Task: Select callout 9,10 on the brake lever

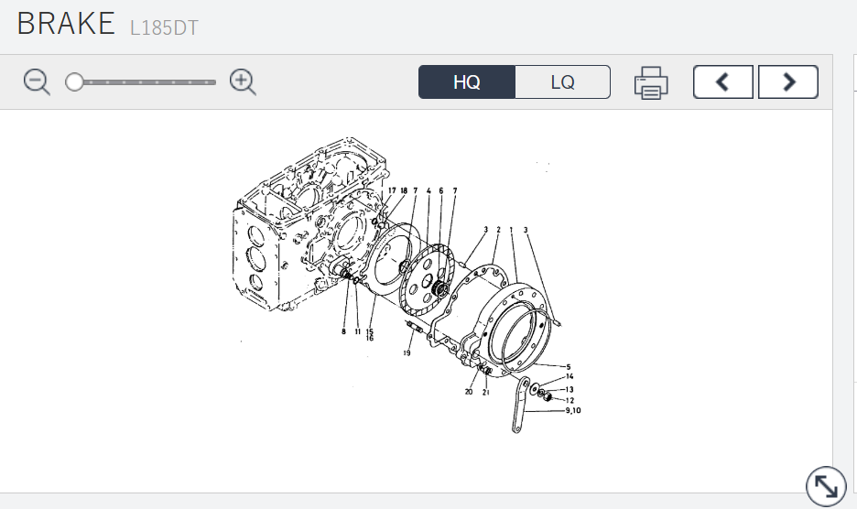Action: [x=573, y=410]
